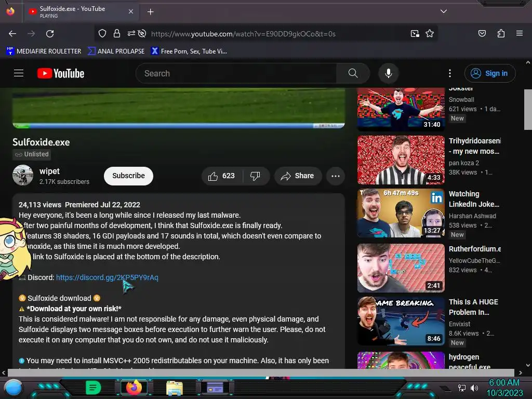532x399 pixels.
Task: Open the MEDIAFIRE ROULETTER bookmark
Action: coord(44,51)
